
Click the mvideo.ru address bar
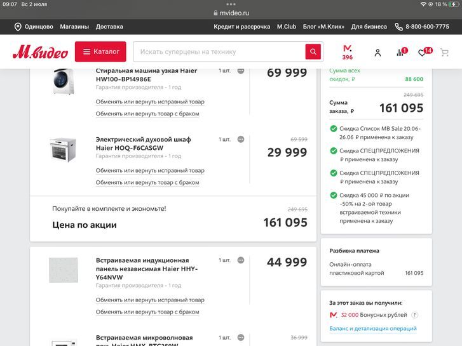(231, 13)
